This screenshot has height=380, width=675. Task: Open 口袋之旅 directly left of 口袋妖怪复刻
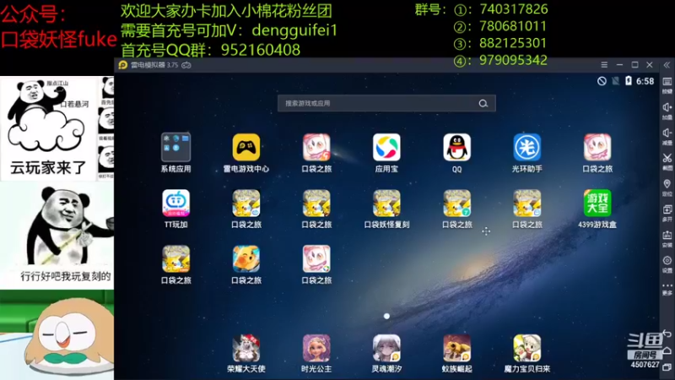(316, 203)
